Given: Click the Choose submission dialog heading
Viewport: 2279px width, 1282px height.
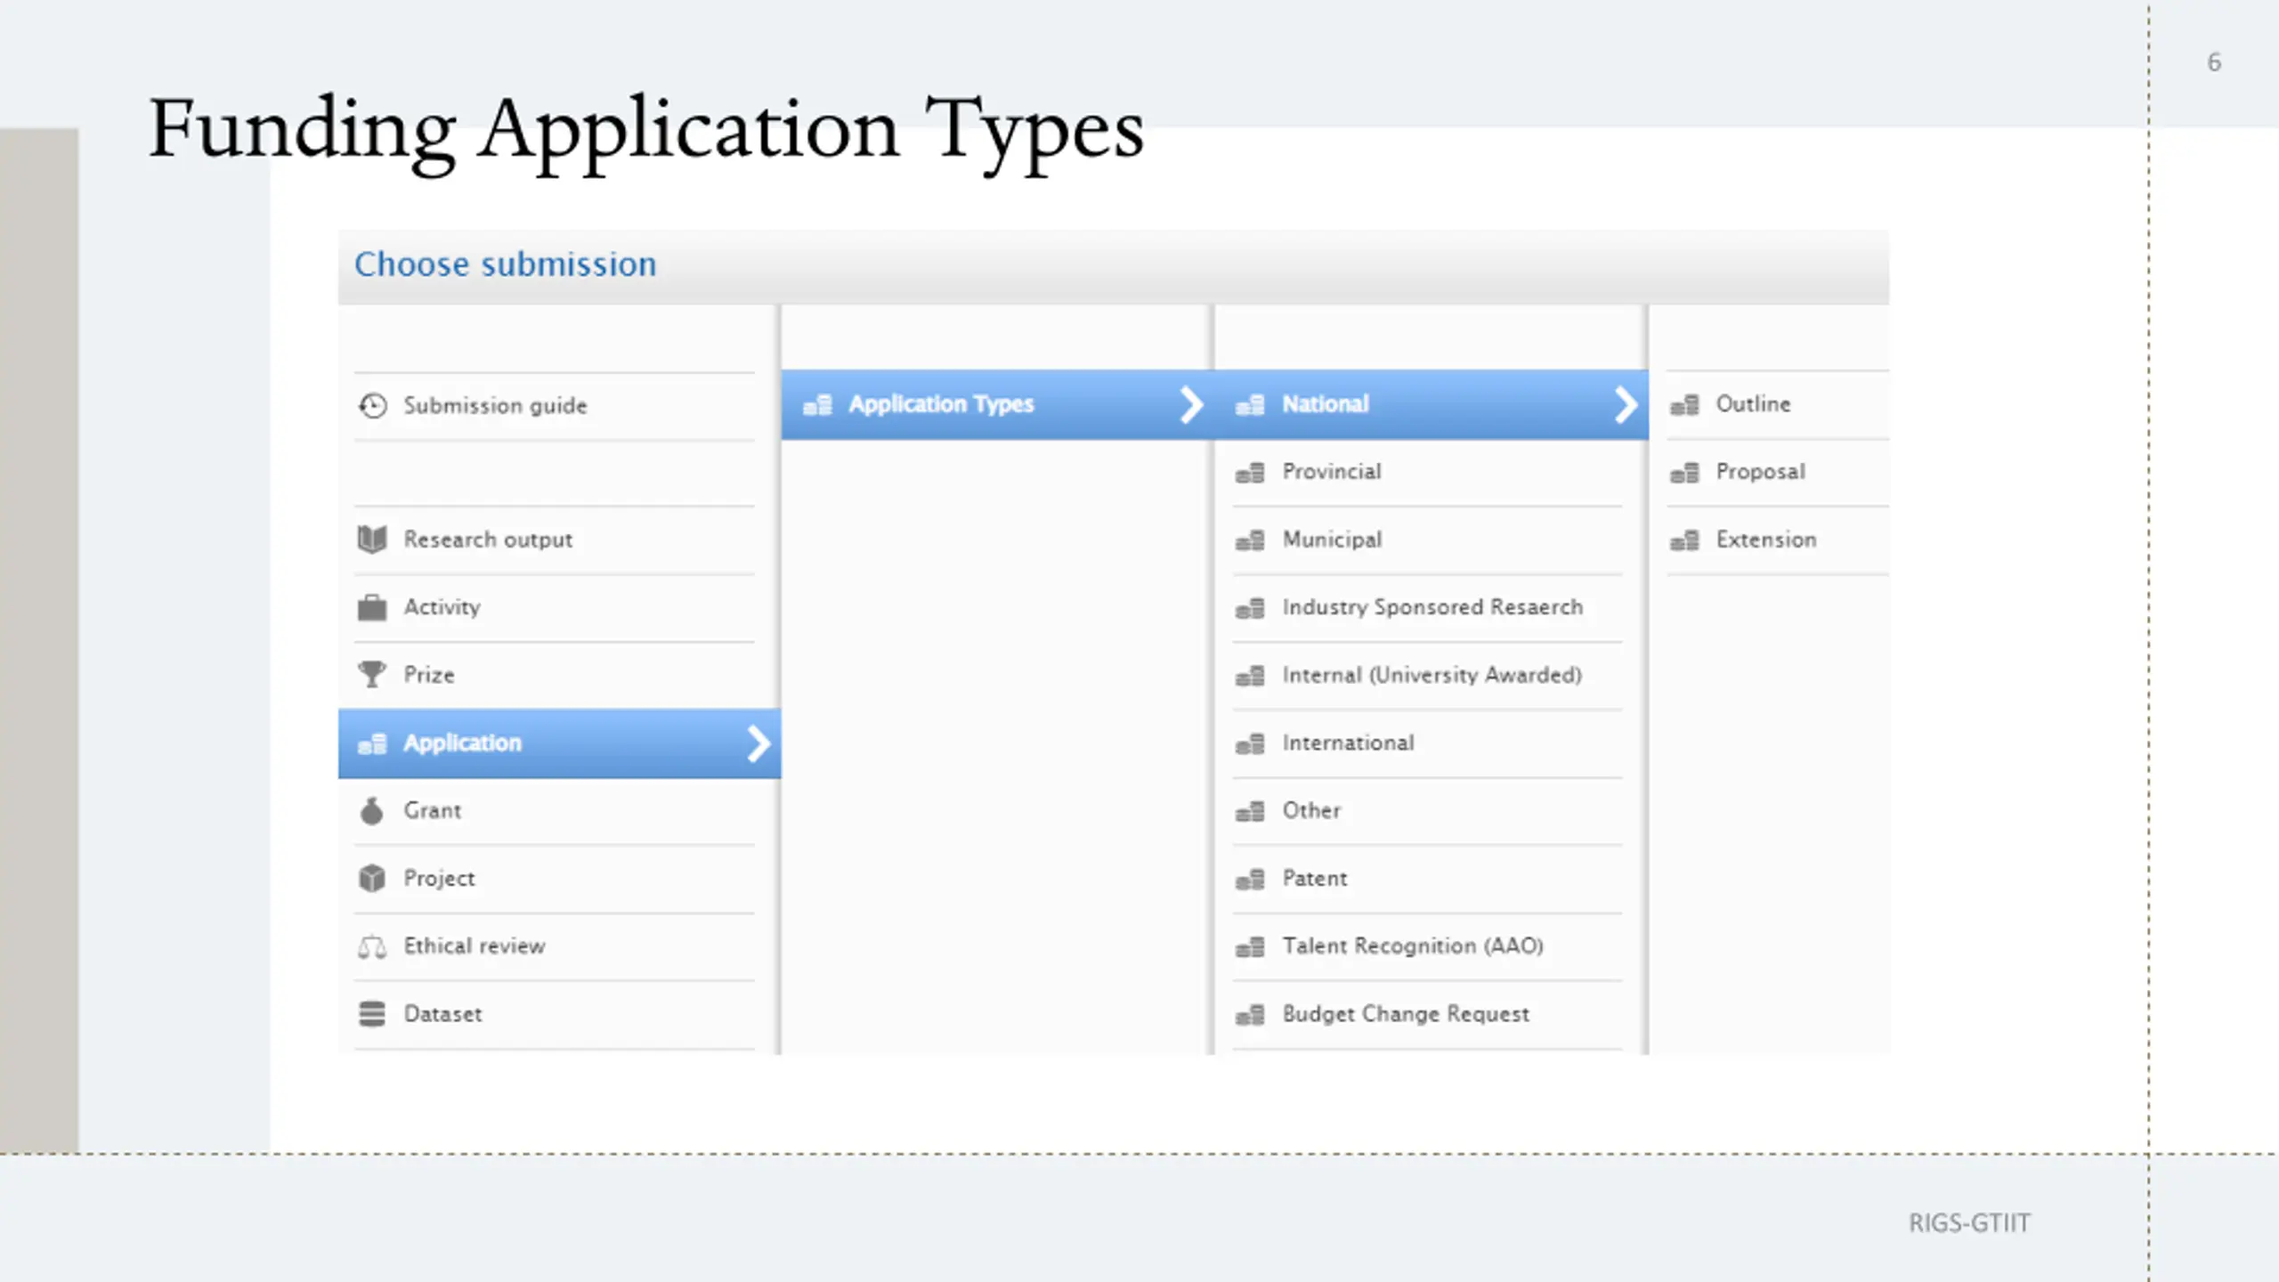Looking at the screenshot, I should point(505,264).
